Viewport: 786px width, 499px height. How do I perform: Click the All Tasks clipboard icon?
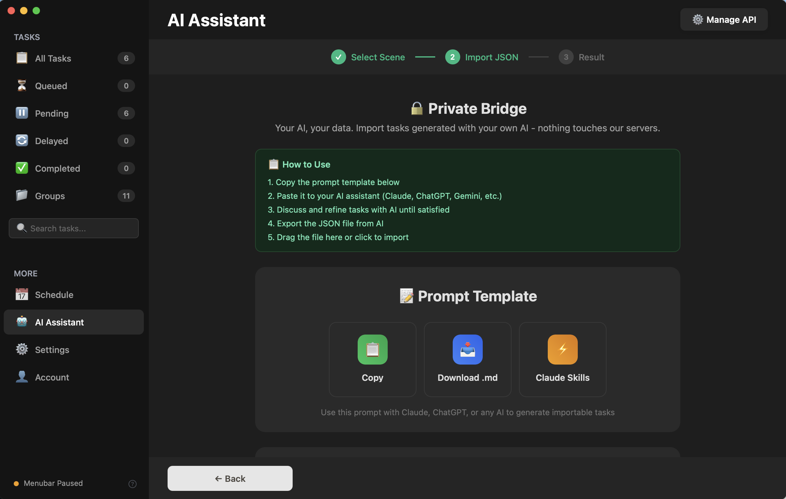(x=22, y=58)
